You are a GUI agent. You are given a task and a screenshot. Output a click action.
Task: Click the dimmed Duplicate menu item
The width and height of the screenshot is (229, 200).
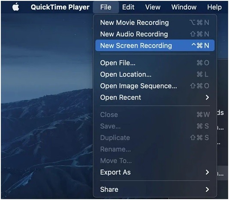[x=155, y=138]
